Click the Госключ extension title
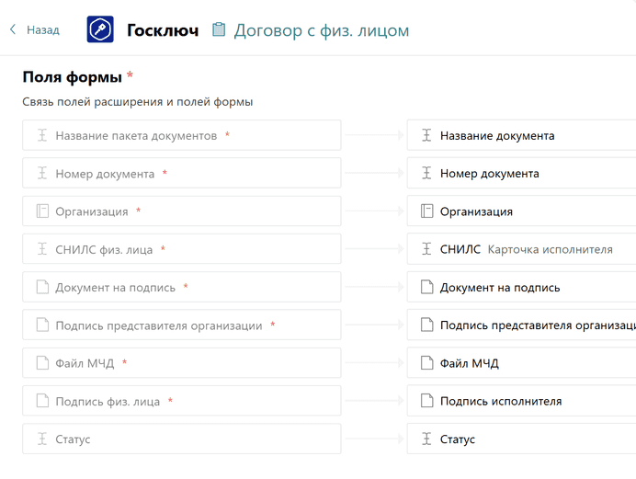This screenshot has height=479, width=636. pyautogui.click(x=162, y=30)
